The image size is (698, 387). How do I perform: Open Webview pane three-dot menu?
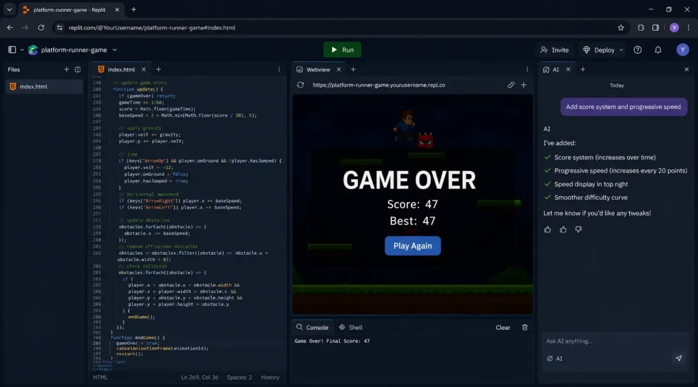pyautogui.click(x=527, y=69)
